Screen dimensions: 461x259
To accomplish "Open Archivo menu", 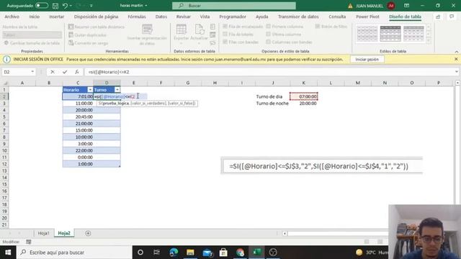I will [12, 17].
